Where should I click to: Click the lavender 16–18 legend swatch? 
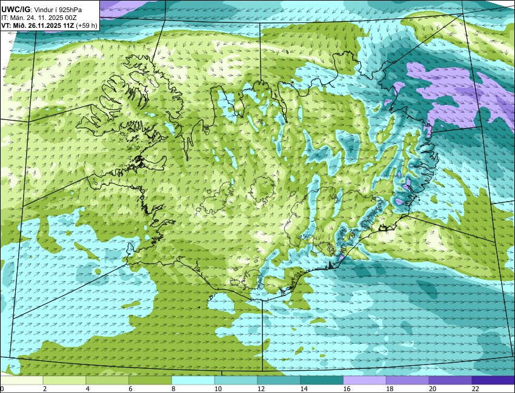click(x=365, y=380)
